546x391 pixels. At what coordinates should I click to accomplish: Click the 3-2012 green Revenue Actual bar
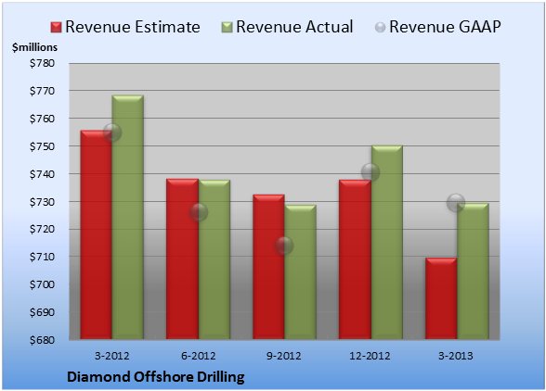pyautogui.click(x=128, y=217)
